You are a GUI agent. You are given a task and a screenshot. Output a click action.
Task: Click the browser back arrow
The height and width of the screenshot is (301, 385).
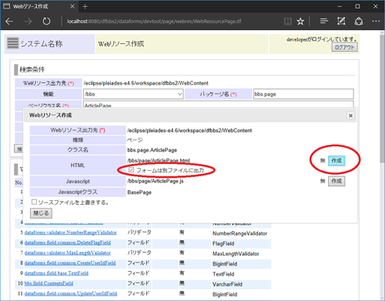click(x=9, y=22)
